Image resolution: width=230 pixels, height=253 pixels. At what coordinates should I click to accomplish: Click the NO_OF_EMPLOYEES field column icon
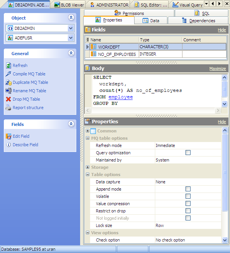(x=94, y=54)
